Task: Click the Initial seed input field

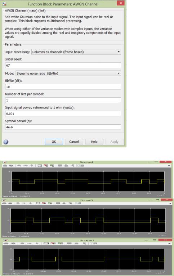Action: [63, 65]
